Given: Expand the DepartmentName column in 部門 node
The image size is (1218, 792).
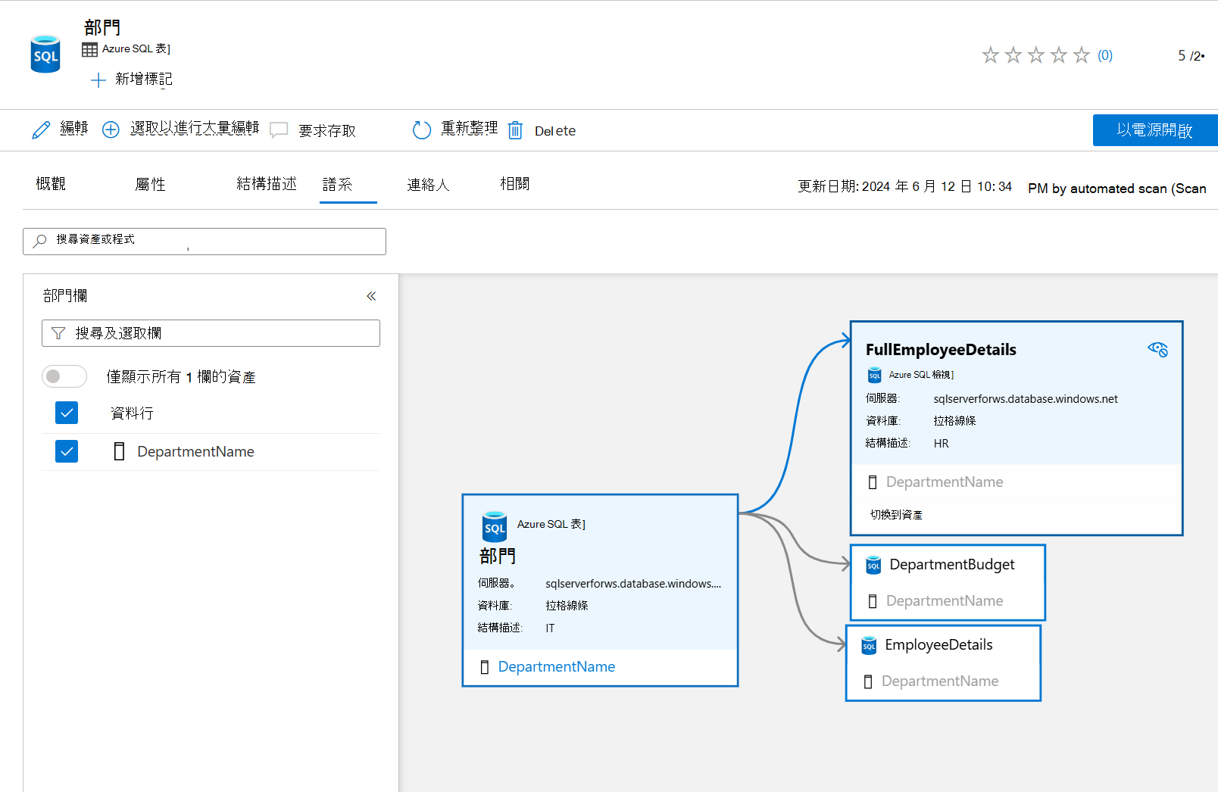Looking at the screenshot, I should point(556,666).
